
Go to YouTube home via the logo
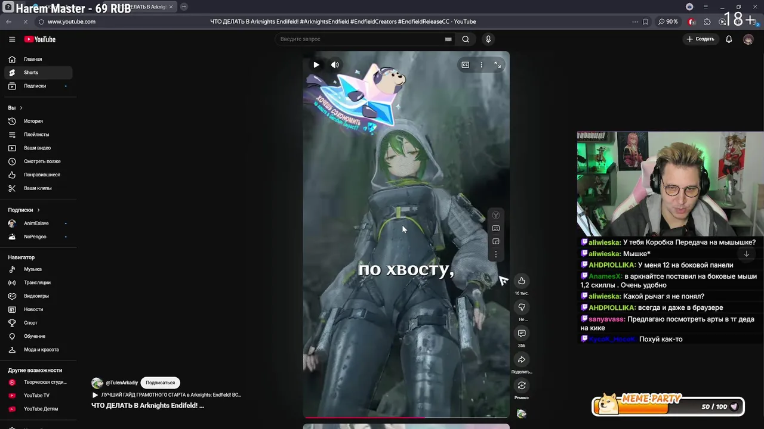[x=40, y=39]
